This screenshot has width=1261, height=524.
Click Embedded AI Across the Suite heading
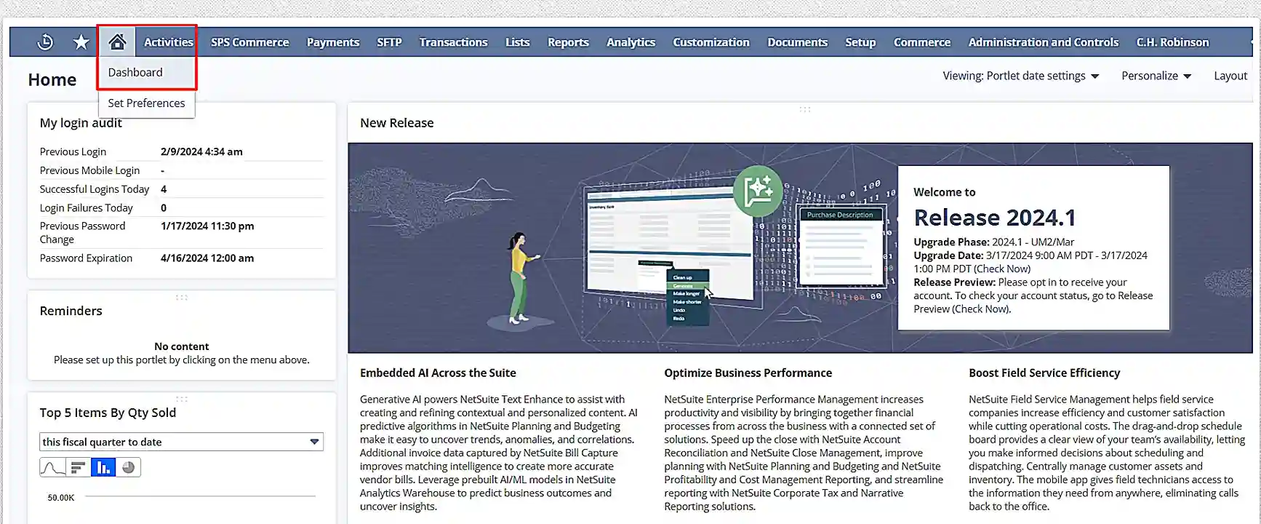[438, 373]
